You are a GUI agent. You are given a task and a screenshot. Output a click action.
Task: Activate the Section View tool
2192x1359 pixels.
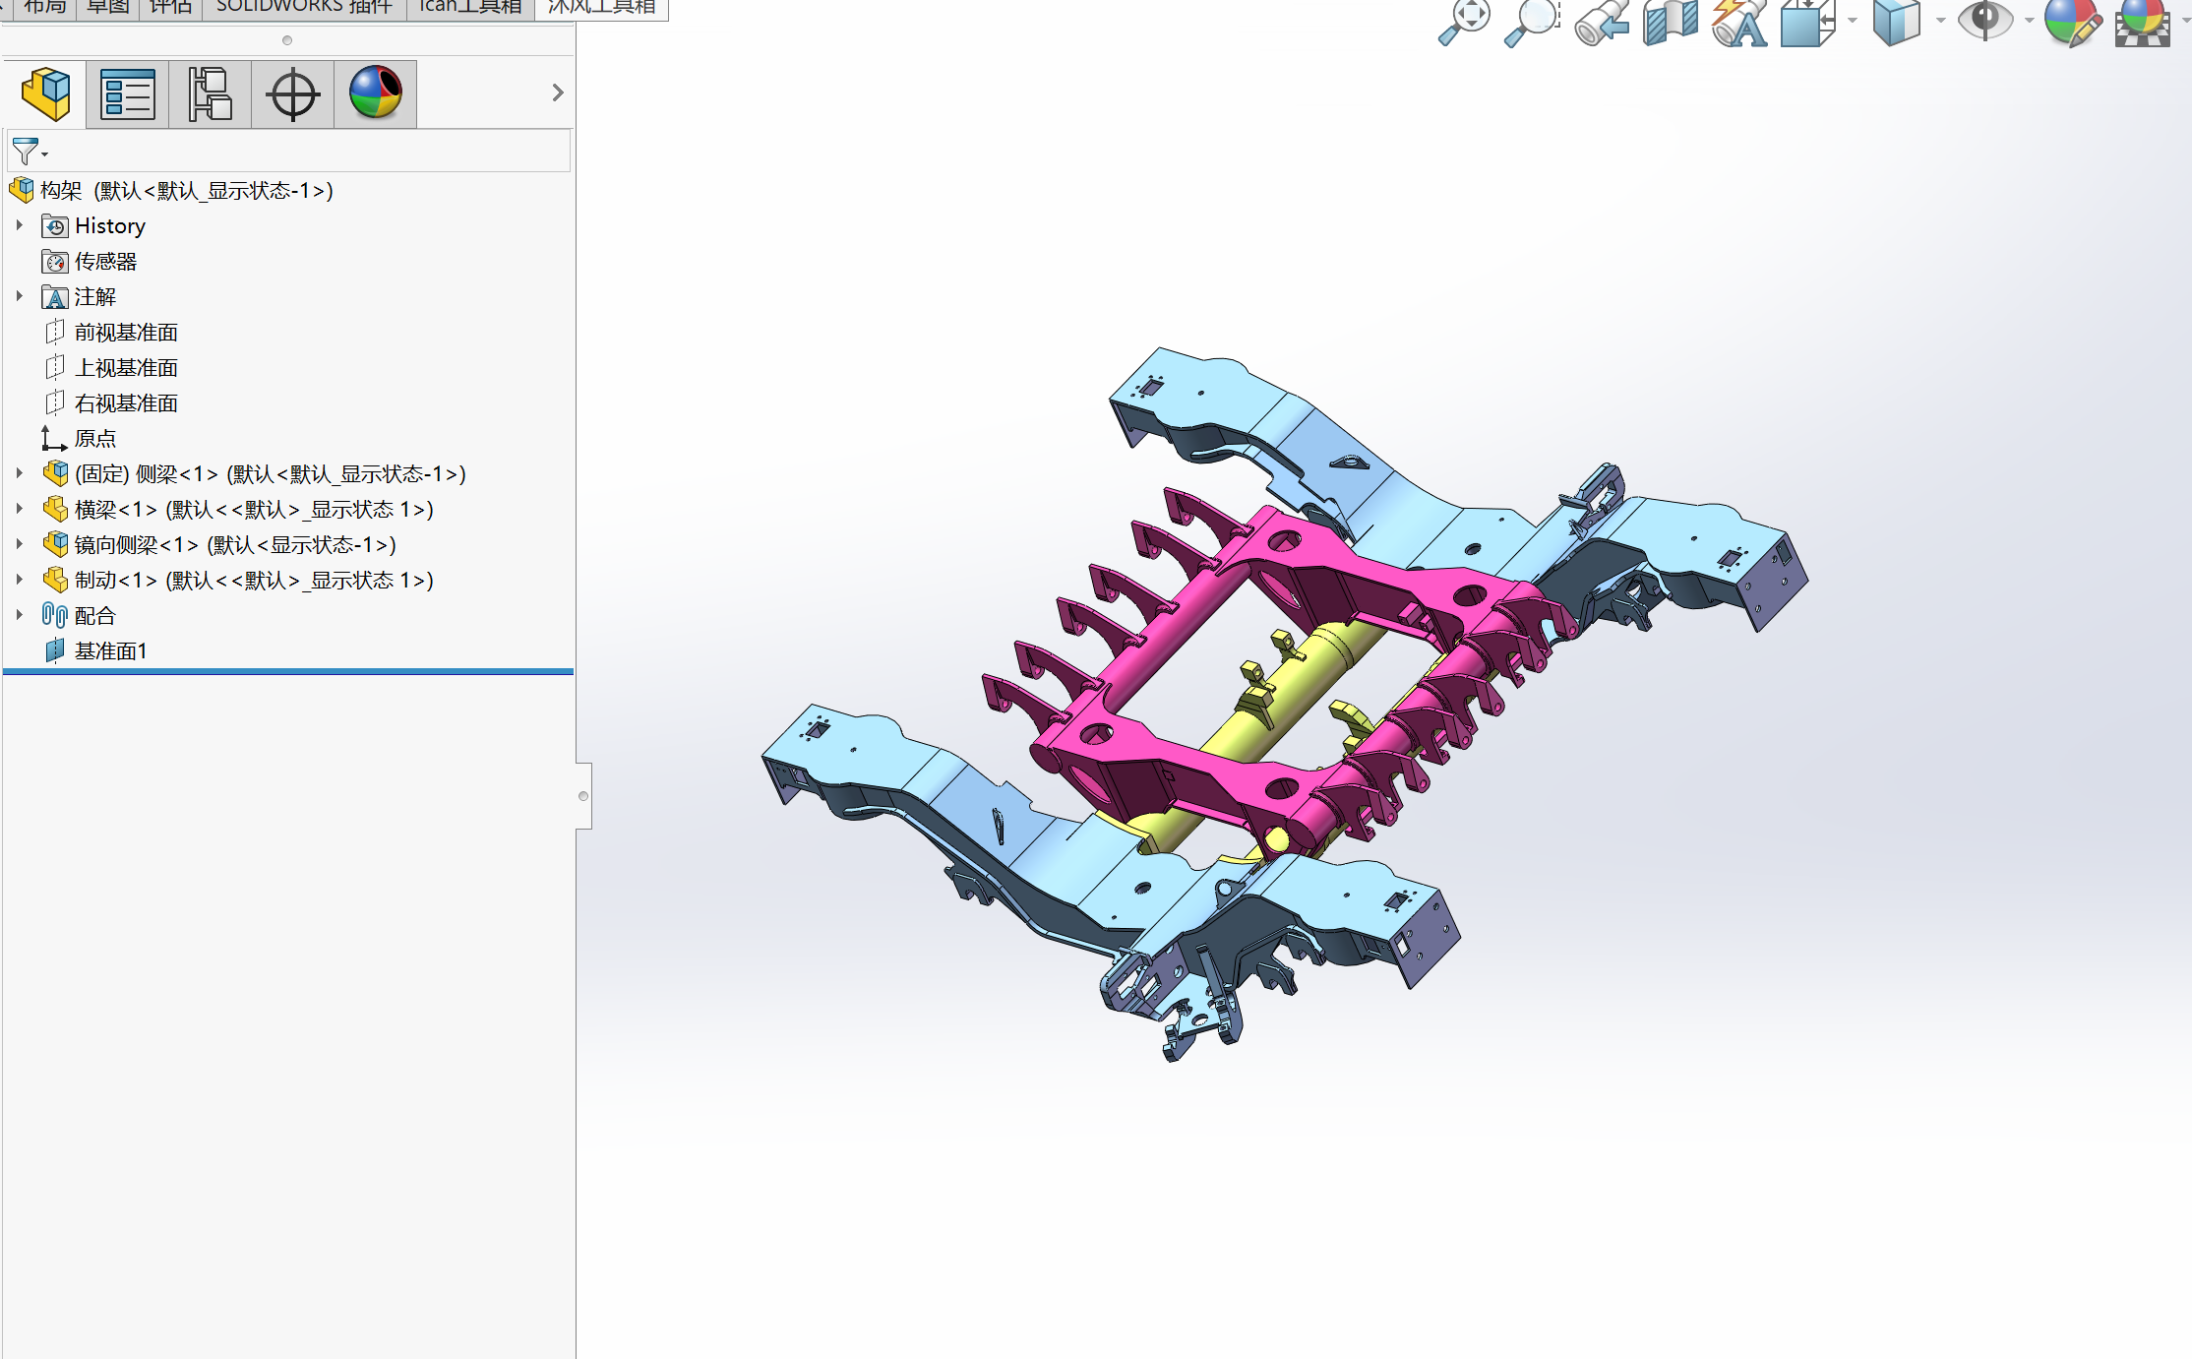pyautogui.click(x=1670, y=22)
